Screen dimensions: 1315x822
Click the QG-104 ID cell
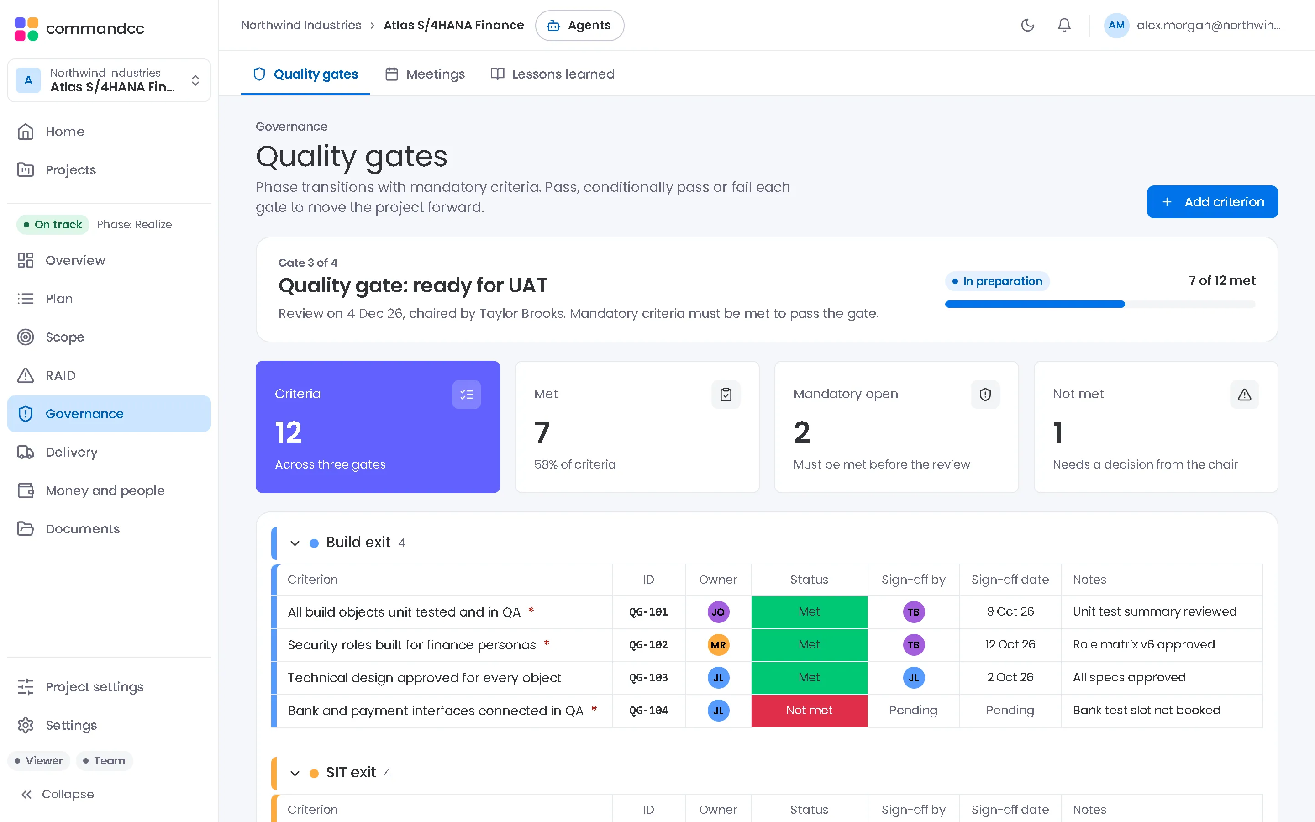click(x=648, y=711)
